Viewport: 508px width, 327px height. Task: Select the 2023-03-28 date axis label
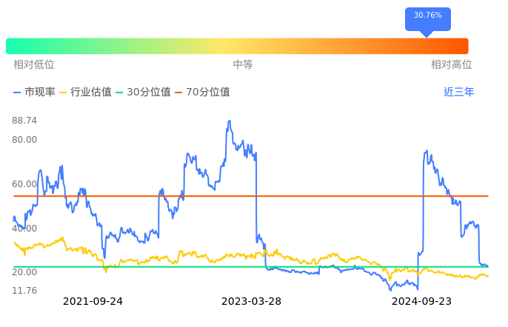coord(251,302)
